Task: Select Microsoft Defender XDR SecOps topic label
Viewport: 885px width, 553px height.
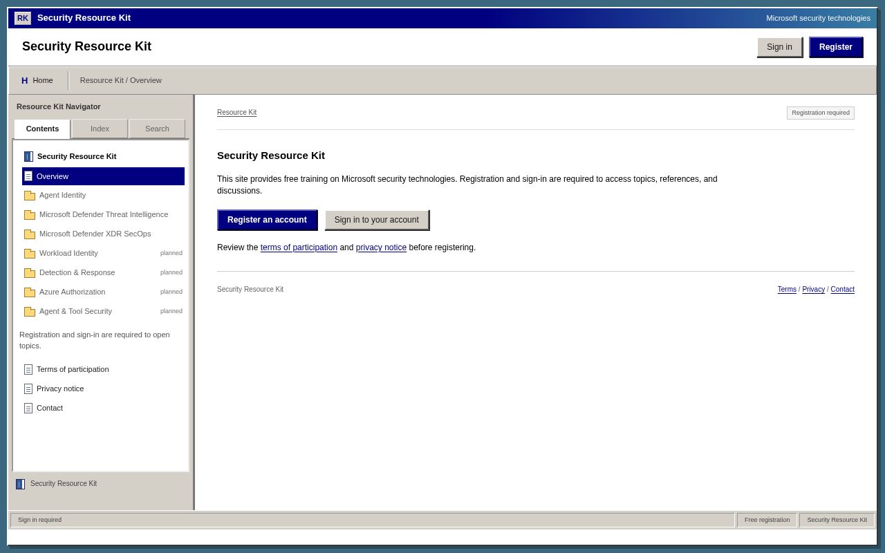Action: (x=95, y=234)
